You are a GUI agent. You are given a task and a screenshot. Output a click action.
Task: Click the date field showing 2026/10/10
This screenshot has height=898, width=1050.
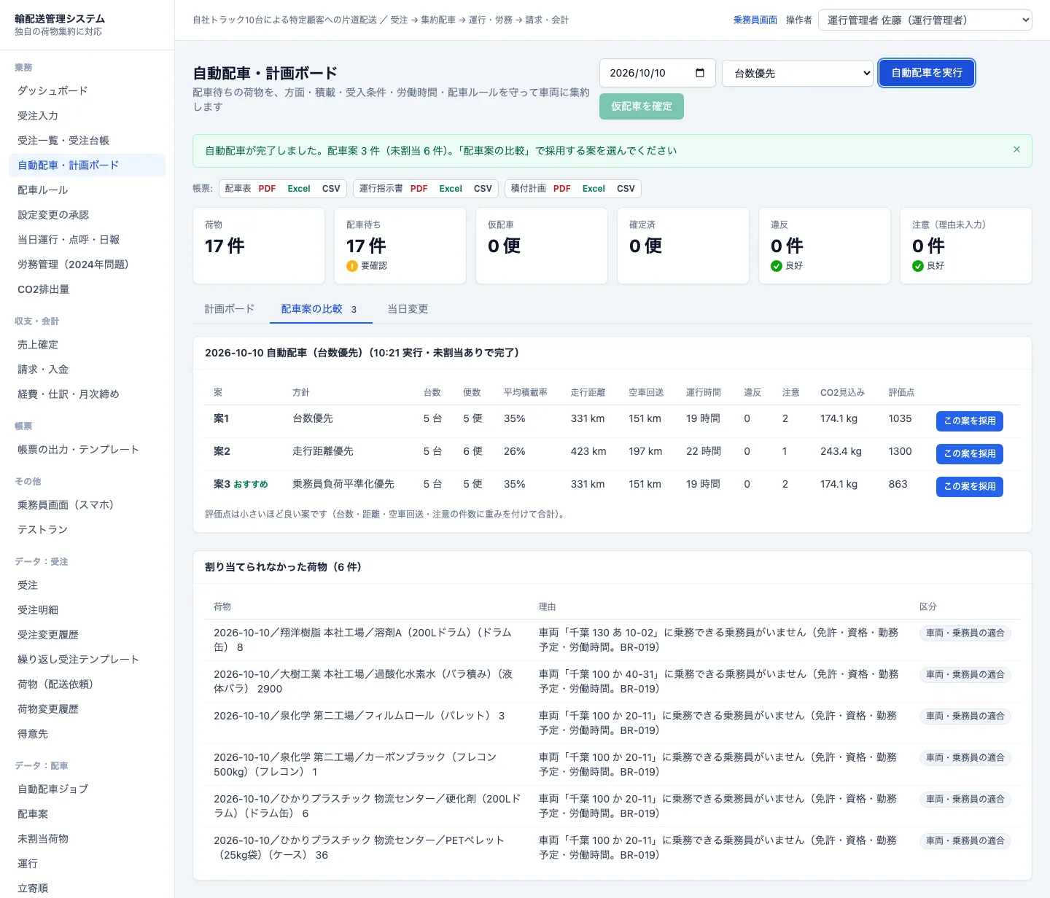pyautogui.click(x=657, y=73)
